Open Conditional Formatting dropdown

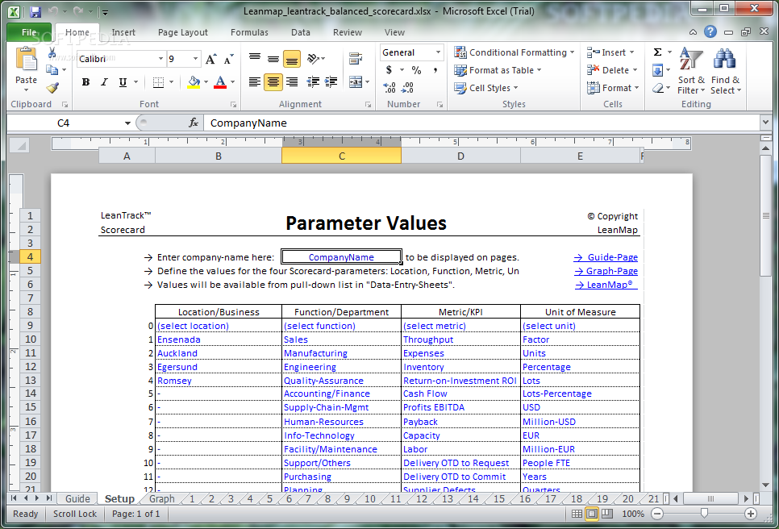[514, 52]
